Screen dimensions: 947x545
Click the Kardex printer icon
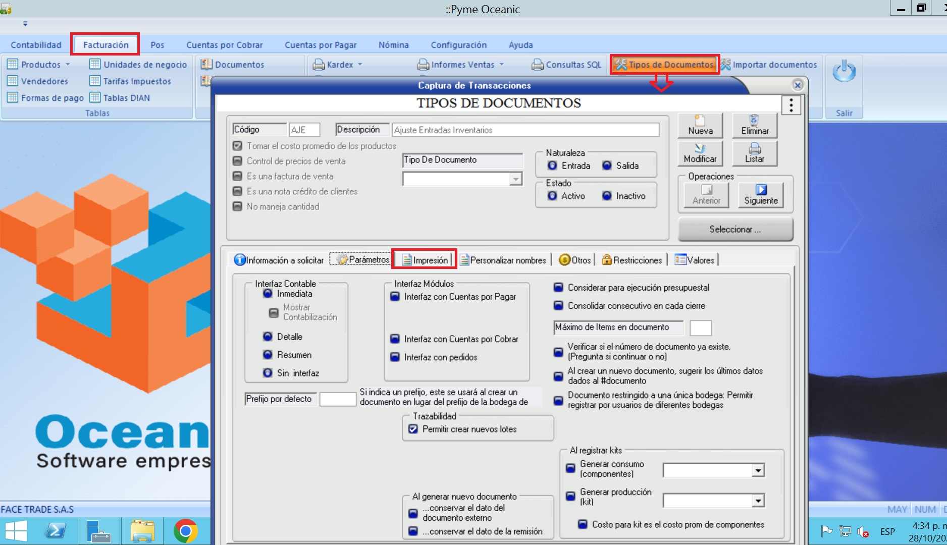pyautogui.click(x=319, y=64)
